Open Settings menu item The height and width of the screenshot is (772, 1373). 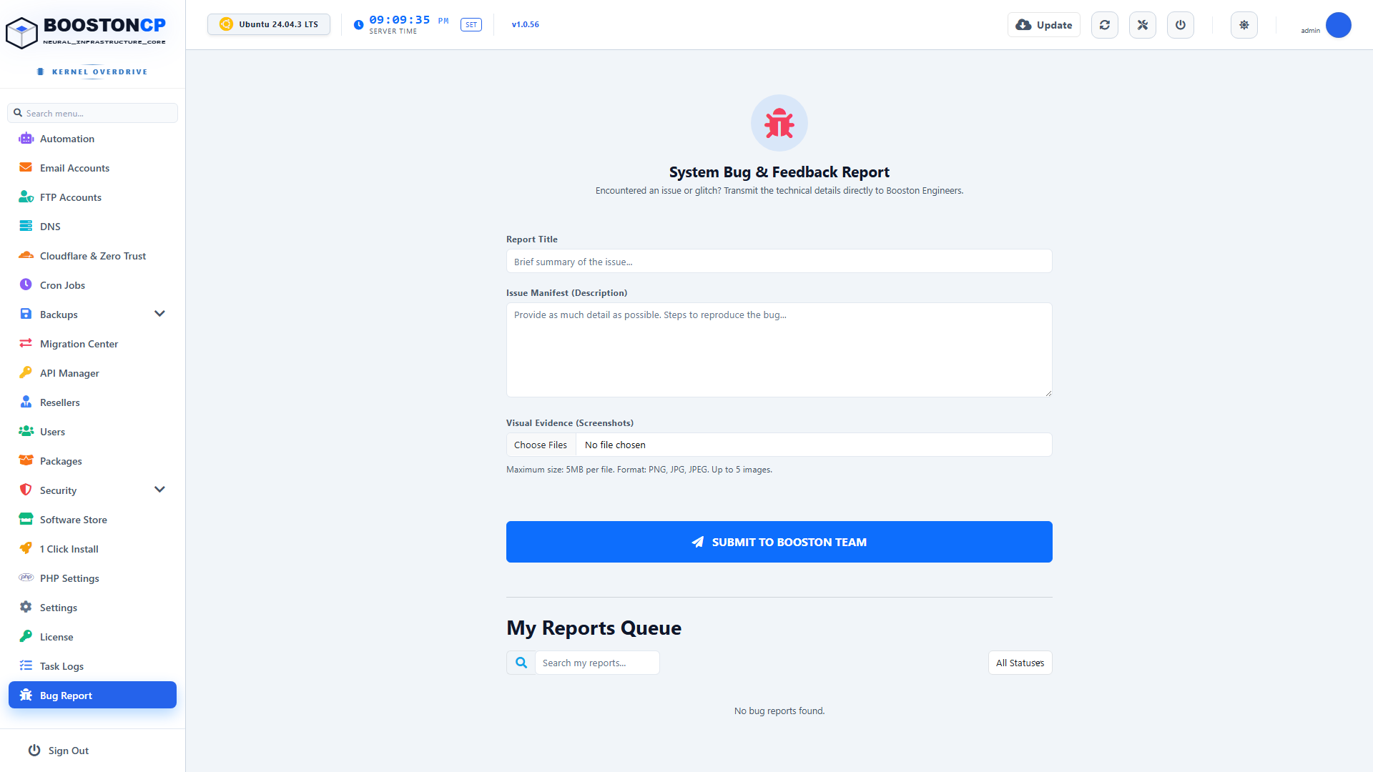(92, 608)
